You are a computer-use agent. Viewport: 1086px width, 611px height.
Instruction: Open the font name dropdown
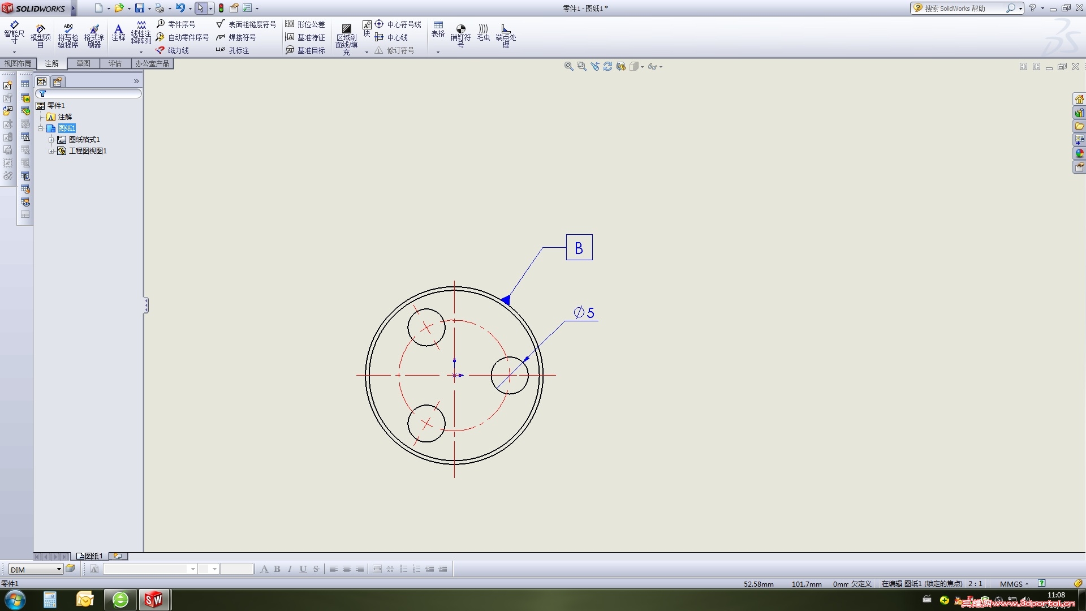(193, 569)
